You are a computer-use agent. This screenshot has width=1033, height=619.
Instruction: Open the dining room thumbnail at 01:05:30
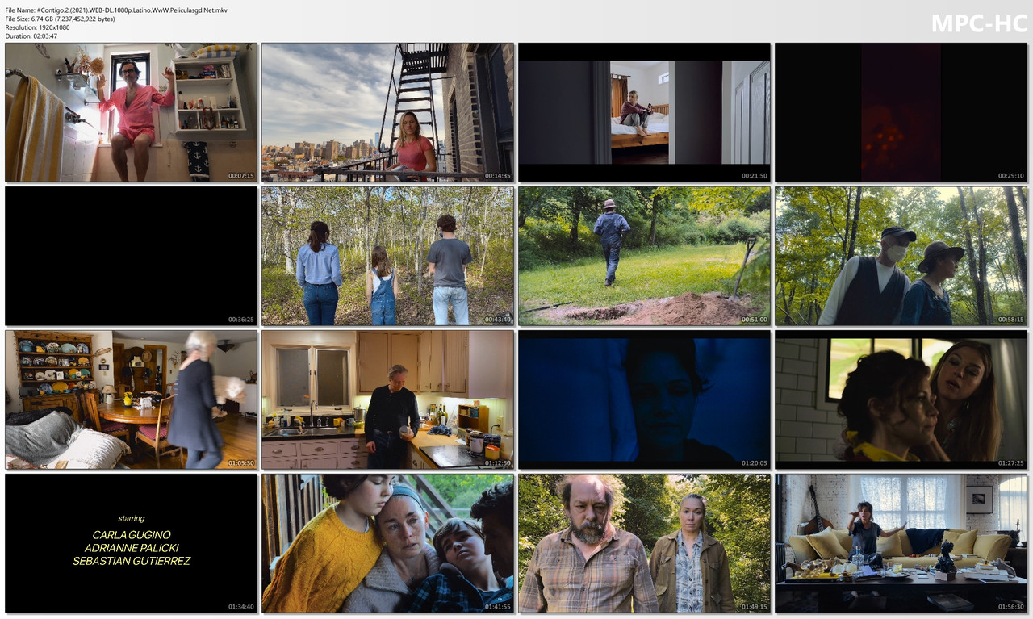131,399
